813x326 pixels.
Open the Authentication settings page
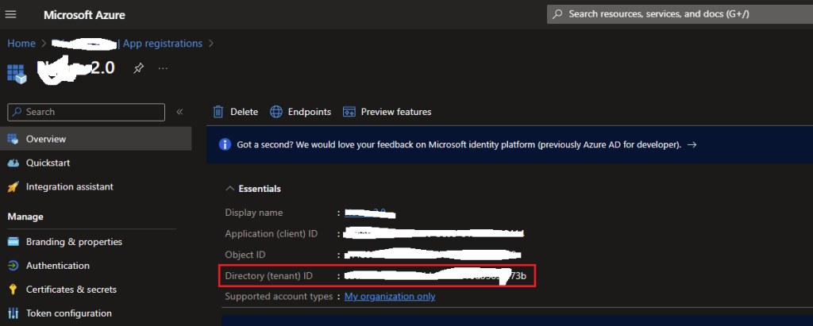(x=57, y=266)
